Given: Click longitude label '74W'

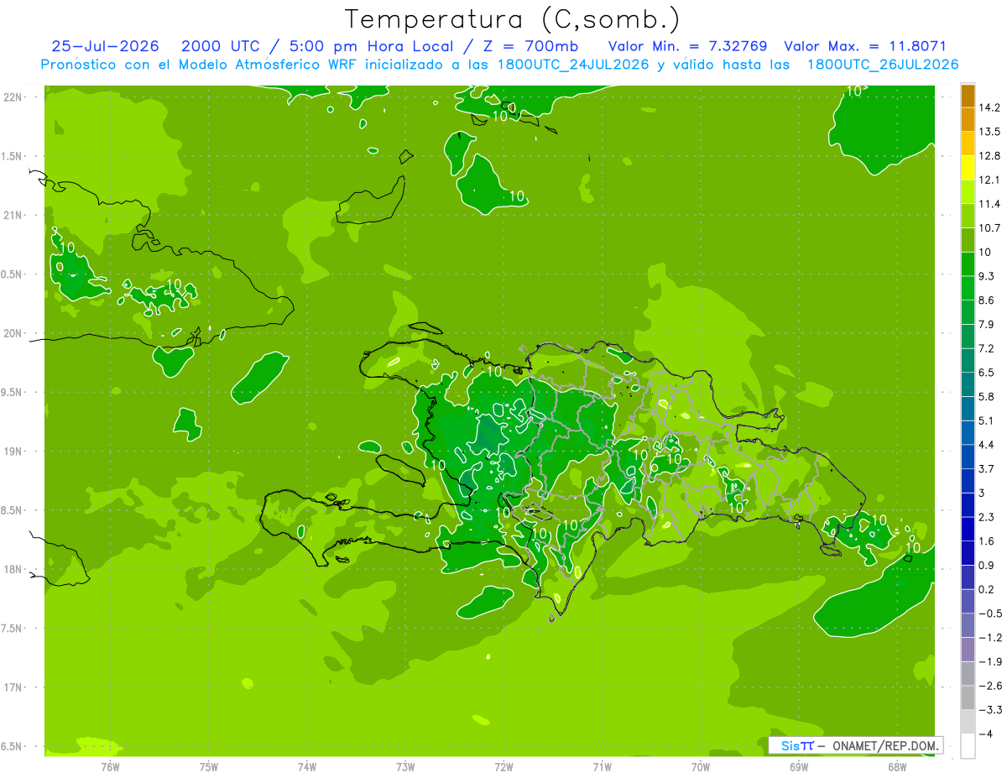Looking at the screenshot, I should tap(306, 766).
